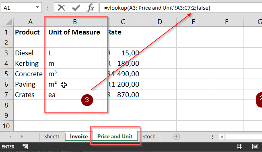Select row 9 header
262x152 pixels.
[7, 116]
